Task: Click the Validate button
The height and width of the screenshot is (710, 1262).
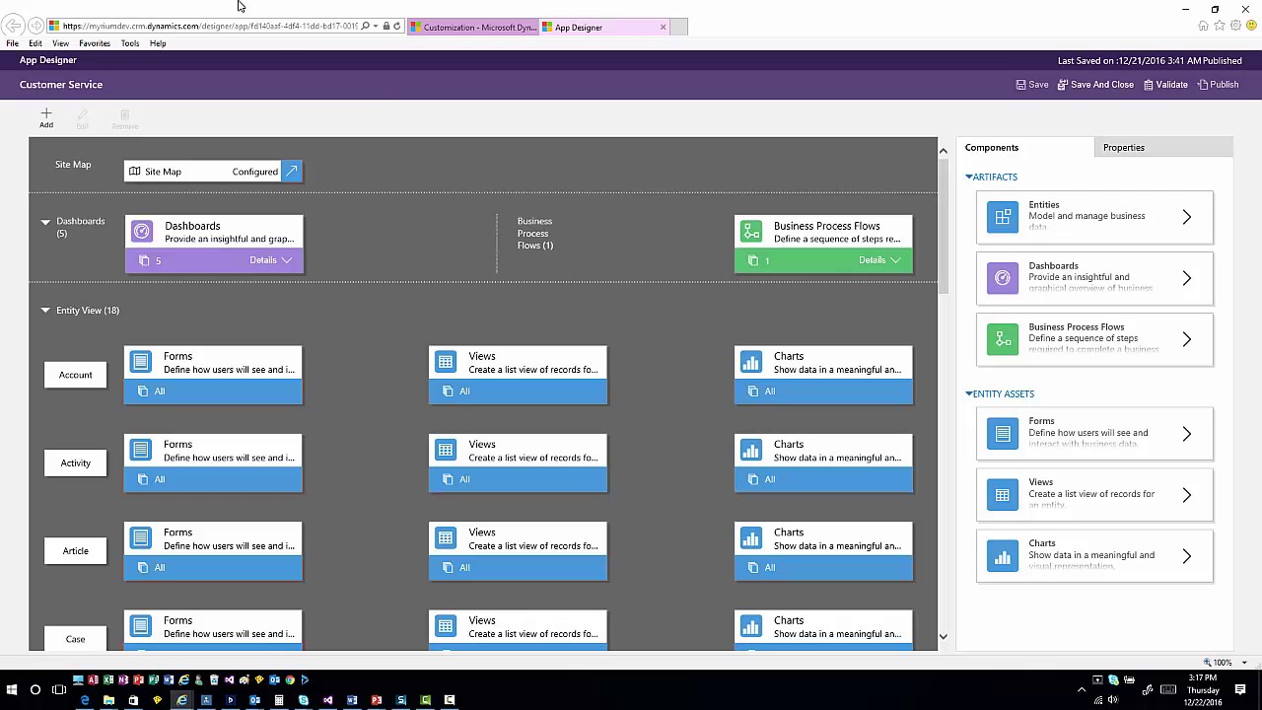Action: pos(1165,85)
